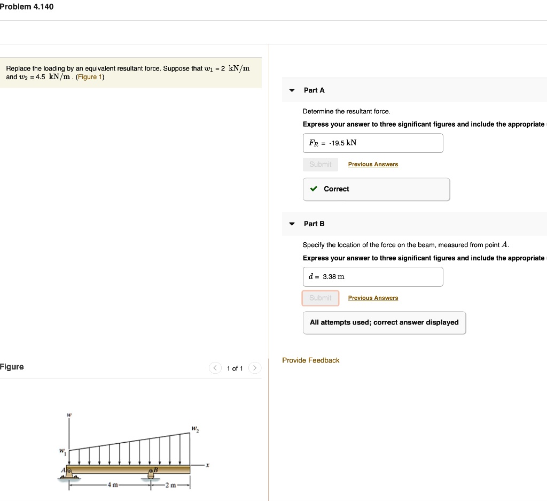Click Previous Answers under Part B
The height and width of the screenshot is (501, 547).
point(373,298)
